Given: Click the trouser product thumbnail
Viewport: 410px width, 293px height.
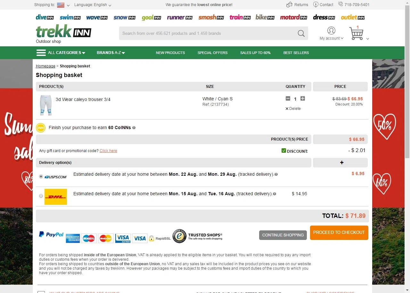Looking at the screenshot, I should click(45, 105).
